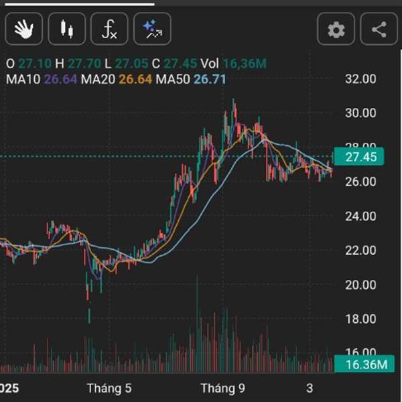This screenshot has width=402, height=402.
Task: Open the AI sparkle trend analysis tool
Action: 152,29
